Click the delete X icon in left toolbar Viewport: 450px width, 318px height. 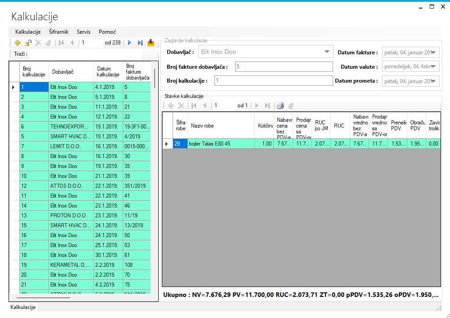pyautogui.click(x=38, y=43)
